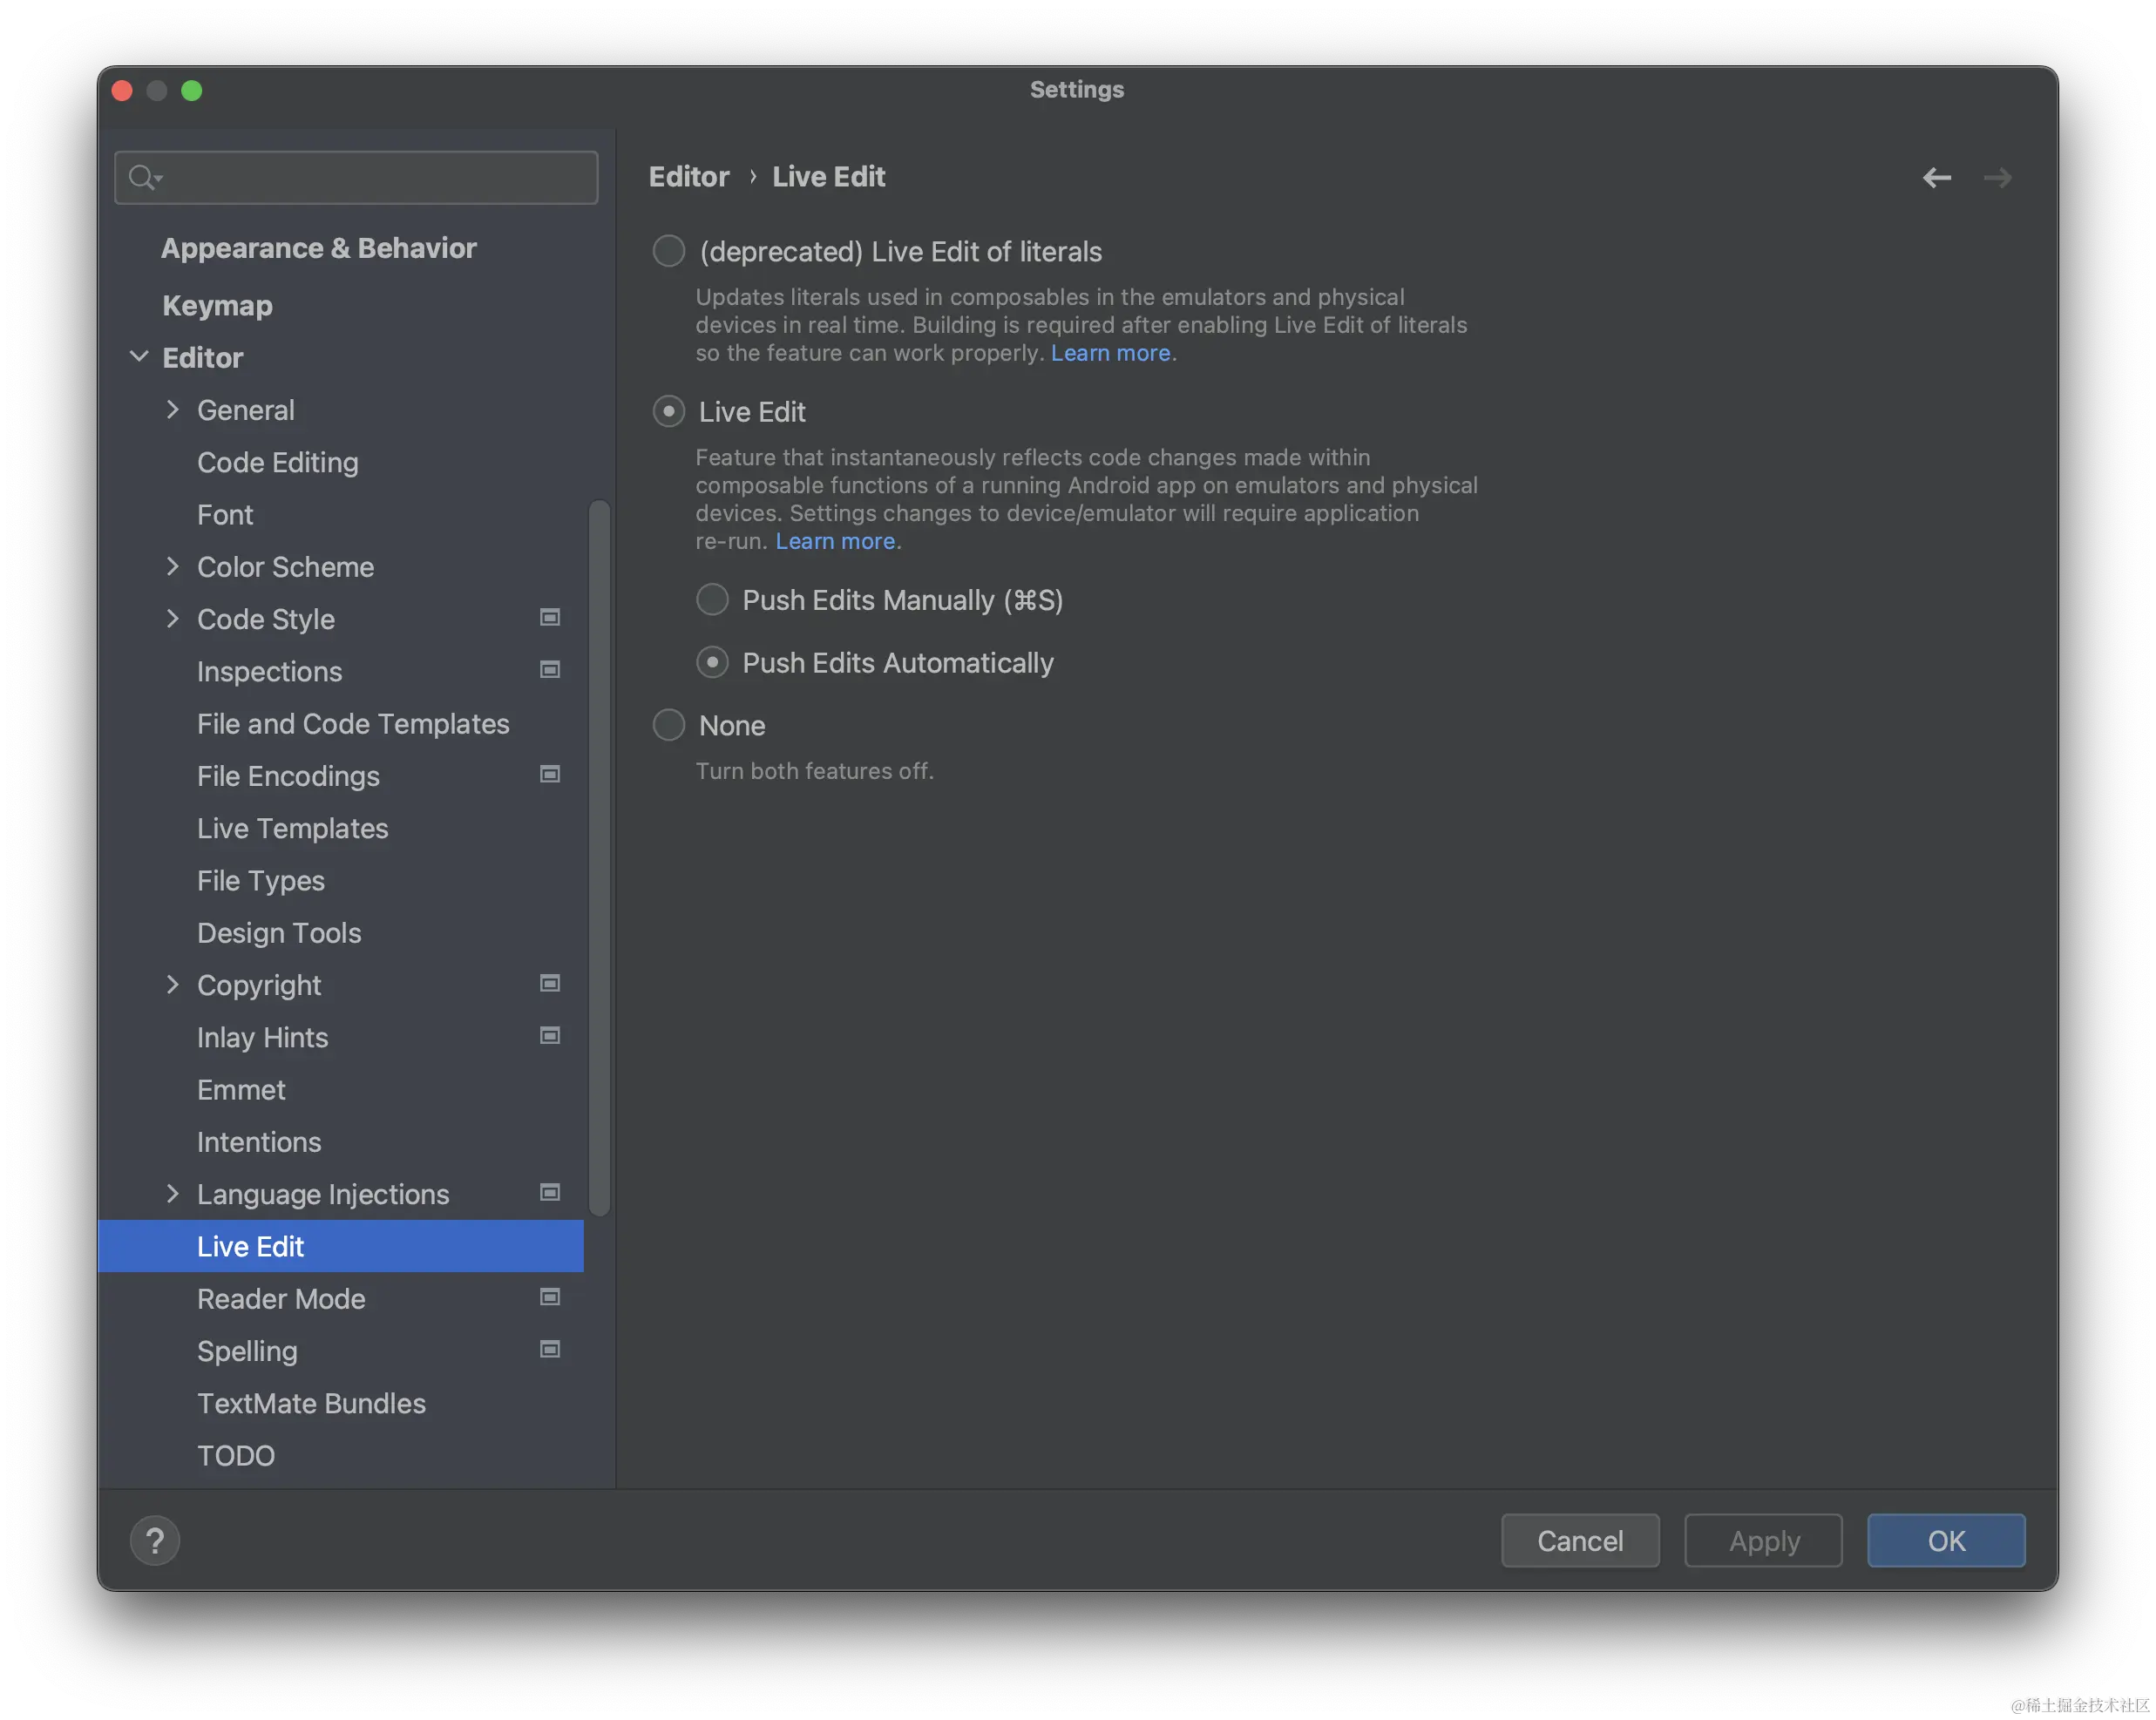Expand the Color Scheme node
This screenshot has height=1720, width=2156.
[x=173, y=567]
